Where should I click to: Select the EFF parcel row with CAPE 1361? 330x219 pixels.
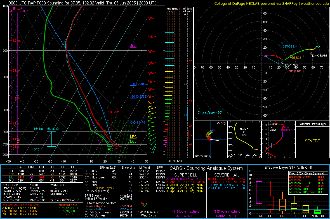[42, 174]
